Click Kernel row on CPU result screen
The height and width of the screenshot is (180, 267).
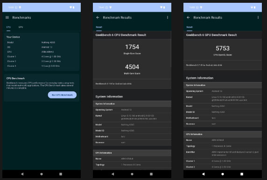point(132,117)
